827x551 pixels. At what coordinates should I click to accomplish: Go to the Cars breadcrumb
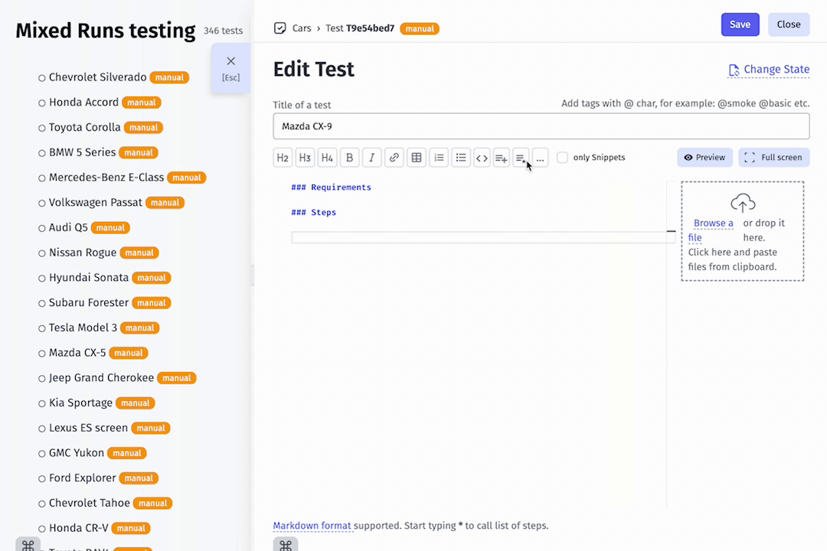302,28
